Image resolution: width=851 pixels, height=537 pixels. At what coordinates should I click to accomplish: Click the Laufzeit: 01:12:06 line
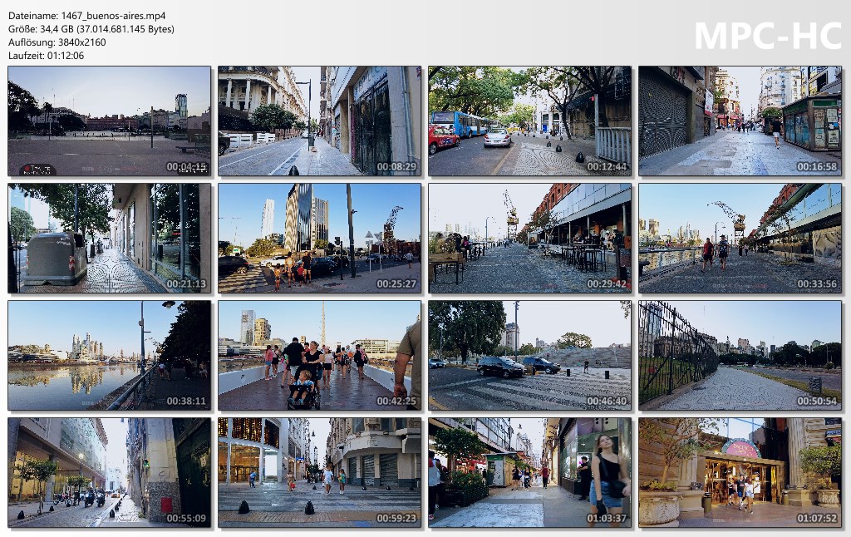pyautogui.click(x=47, y=56)
